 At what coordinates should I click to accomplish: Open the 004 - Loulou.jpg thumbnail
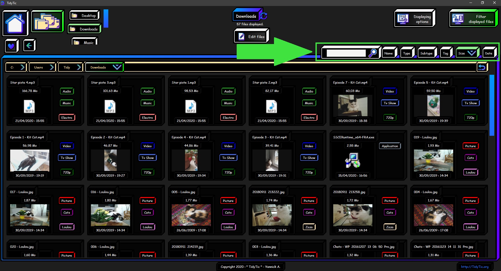[433, 215]
